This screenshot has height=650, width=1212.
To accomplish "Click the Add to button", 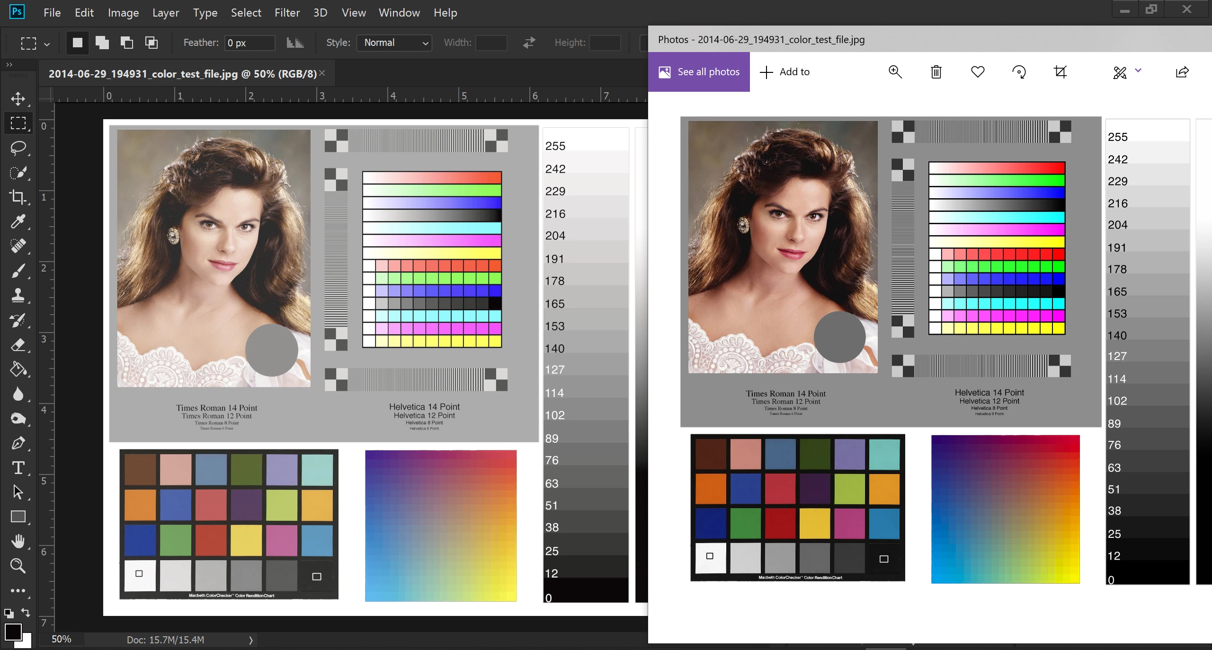I will click(785, 72).
